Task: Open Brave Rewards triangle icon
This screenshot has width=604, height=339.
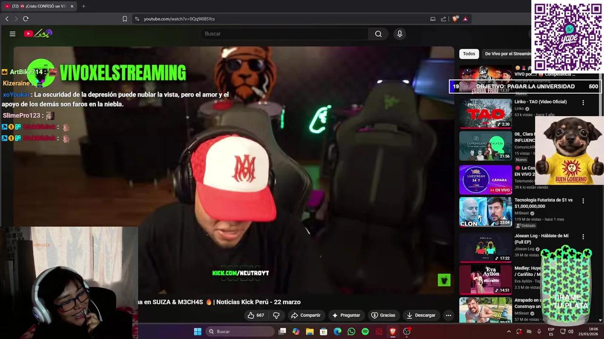Action: pos(465,19)
